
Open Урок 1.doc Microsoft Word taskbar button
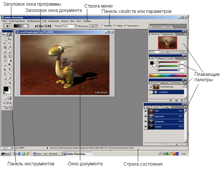tap(47, 154)
